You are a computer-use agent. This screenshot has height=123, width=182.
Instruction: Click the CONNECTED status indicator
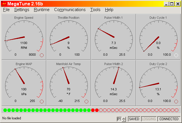[x=169, y=119]
